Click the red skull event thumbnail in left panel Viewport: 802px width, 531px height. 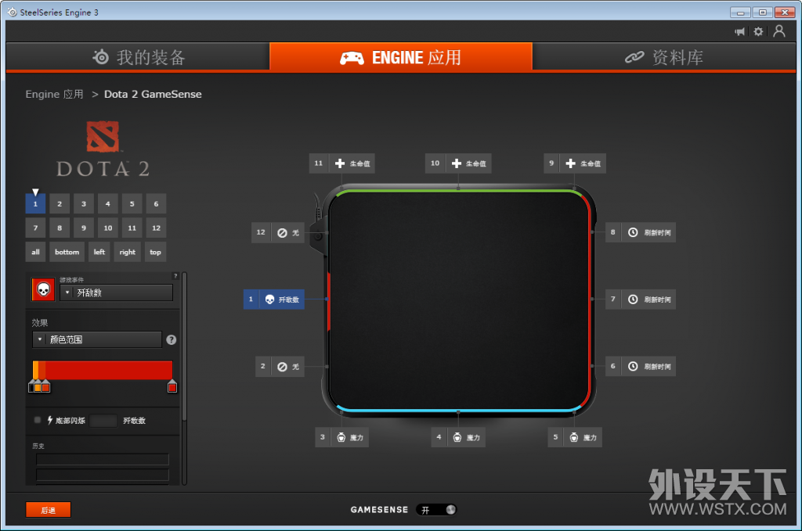[x=42, y=289]
